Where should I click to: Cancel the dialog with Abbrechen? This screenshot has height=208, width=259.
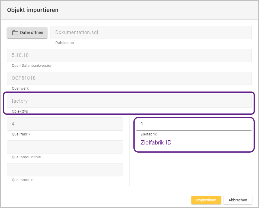[x=238, y=200]
